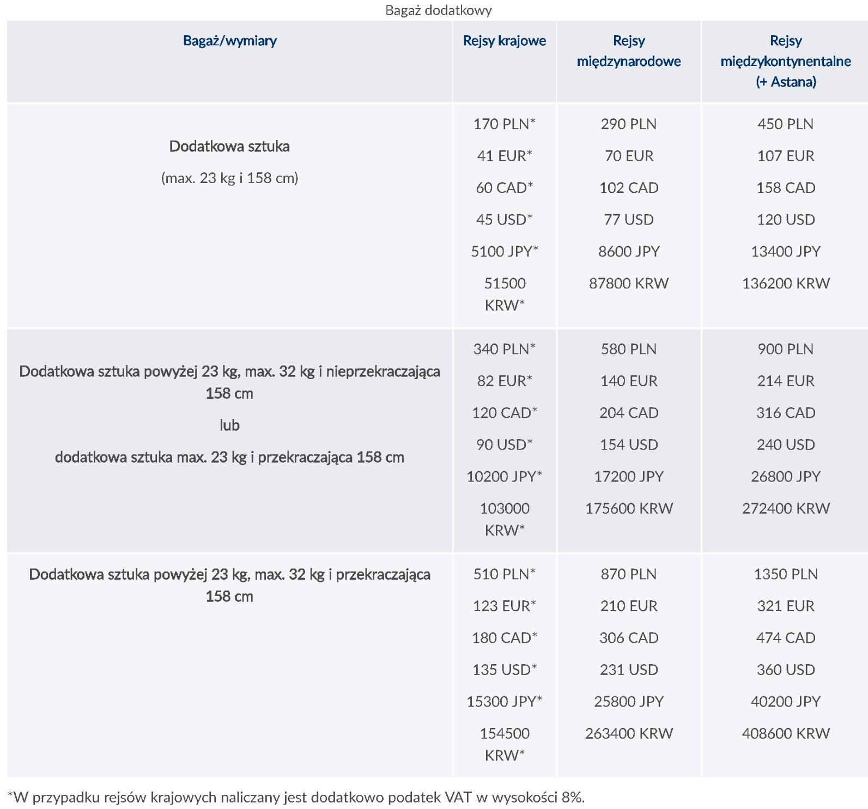Click the word "lub" in second row
Image resolution: width=868 pixels, height=809 pixels.
coord(229,425)
